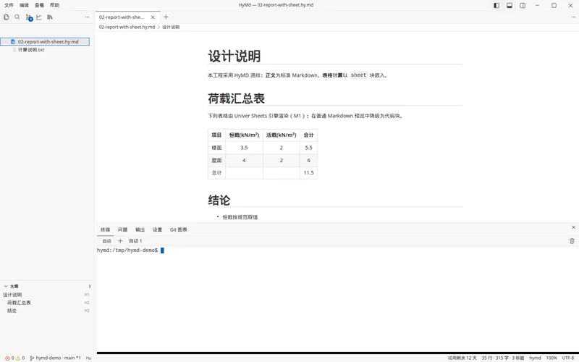Close the 02-report-with-she... editor tab
The height and width of the screenshot is (362, 579).
(153, 17)
